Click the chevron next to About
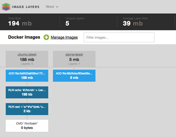 point(57,7)
